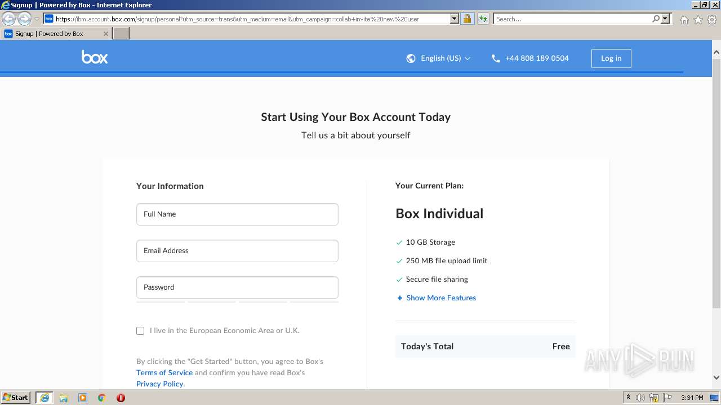Focus the Password field

point(237,287)
